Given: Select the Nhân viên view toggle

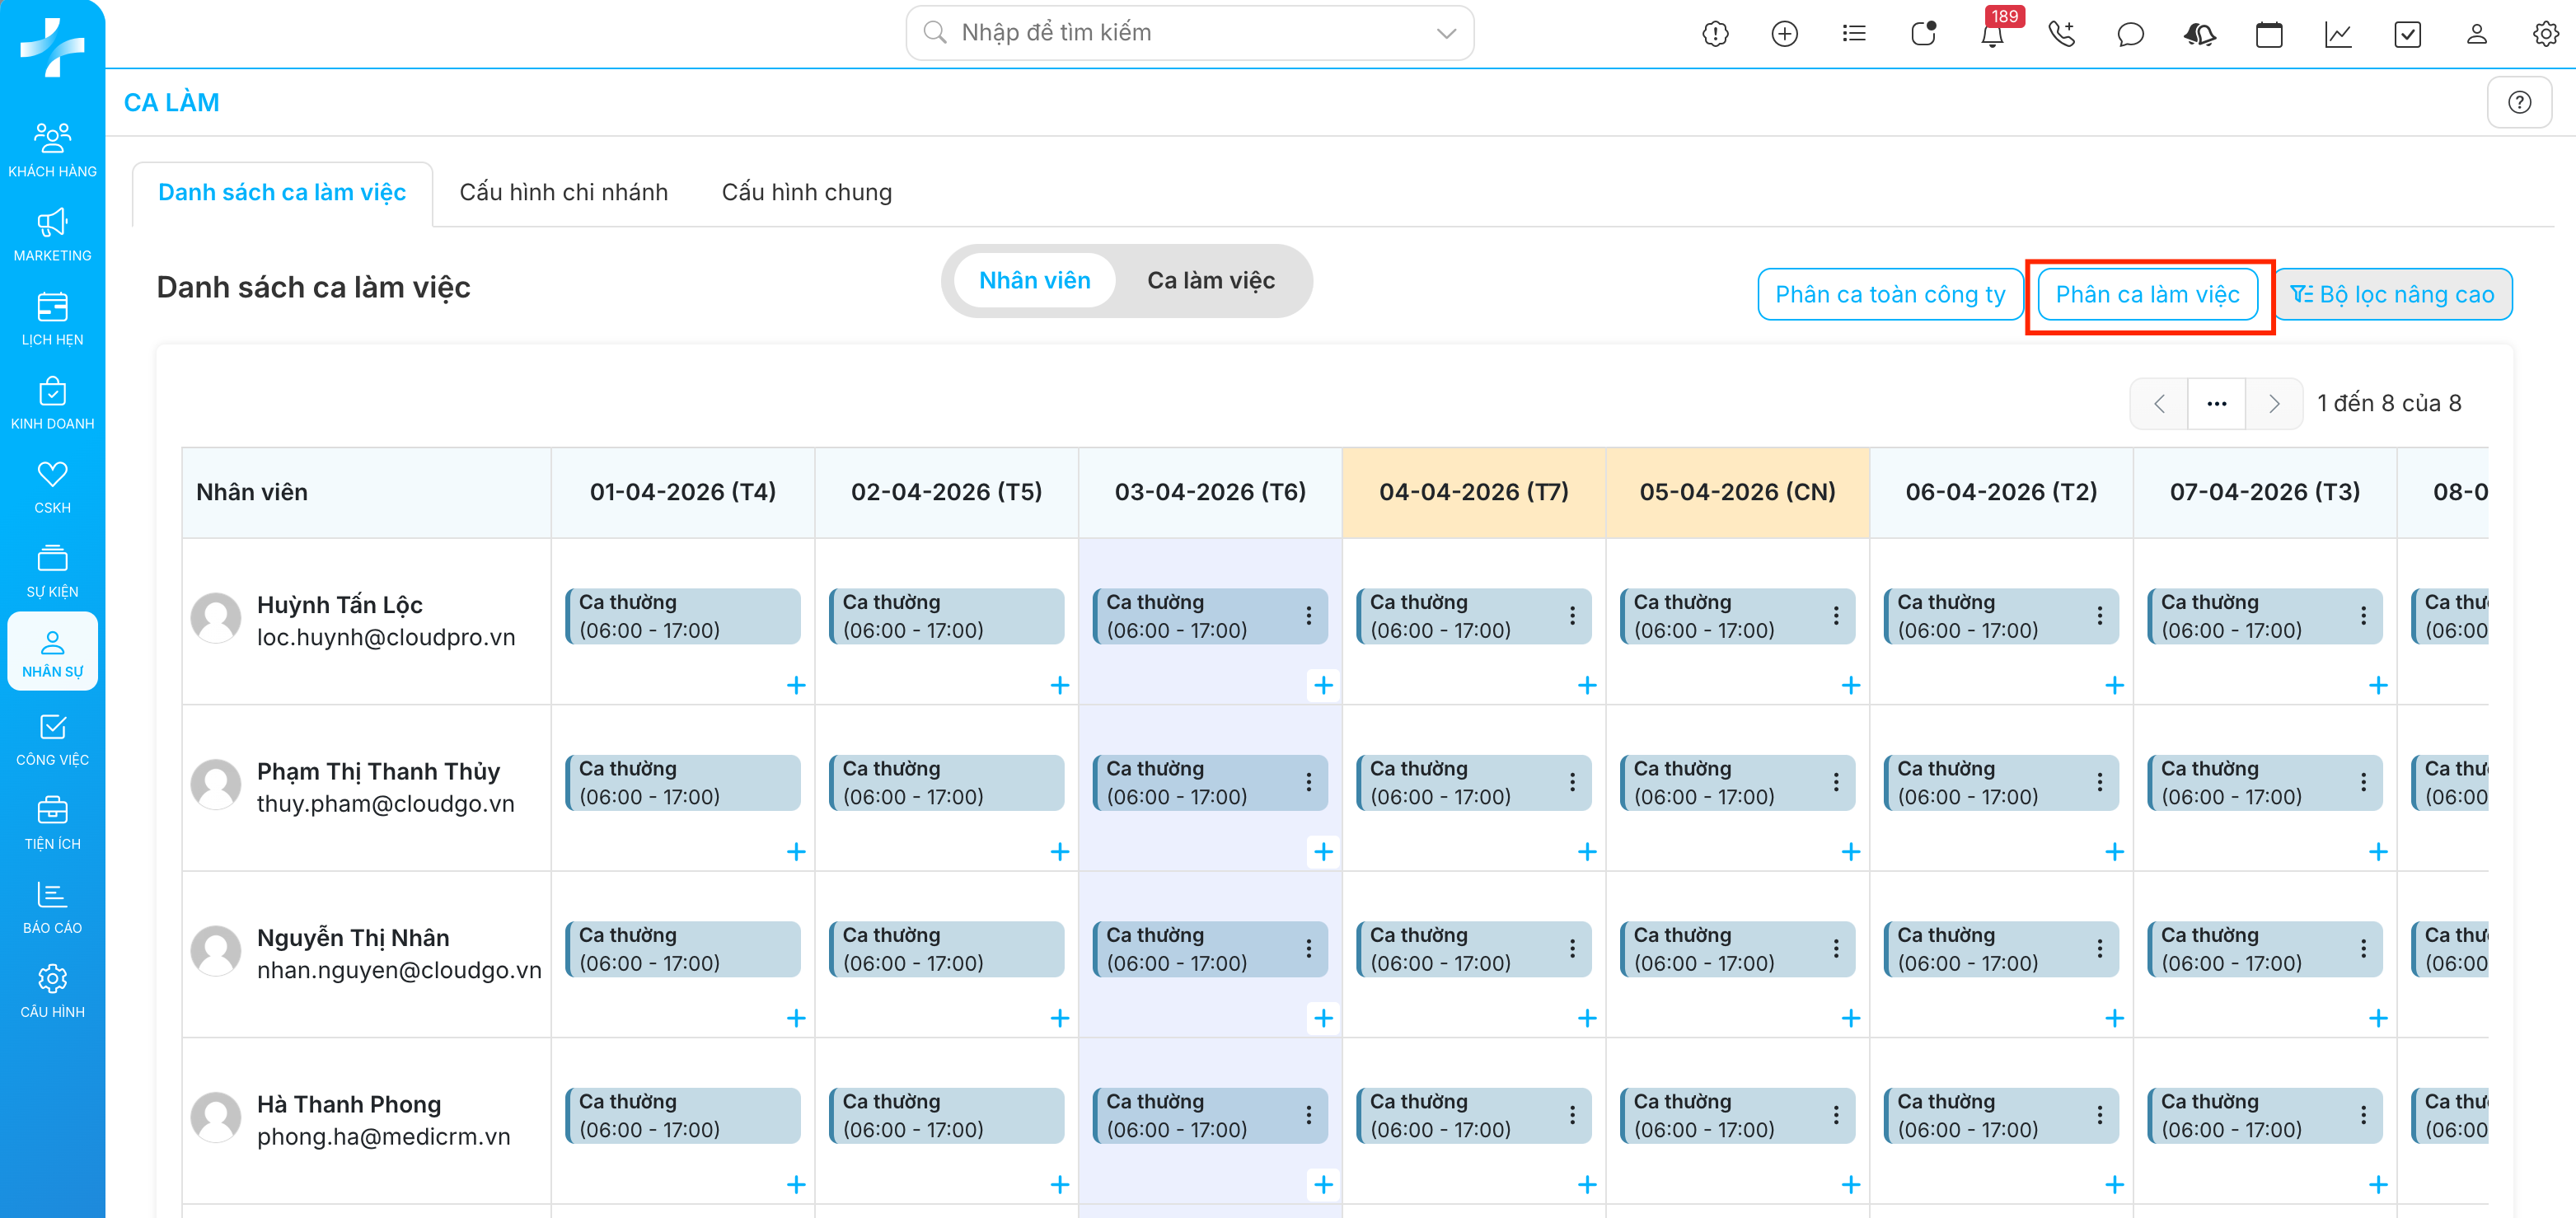Looking at the screenshot, I should click(x=1034, y=281).
